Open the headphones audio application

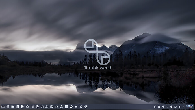point(47,107)
